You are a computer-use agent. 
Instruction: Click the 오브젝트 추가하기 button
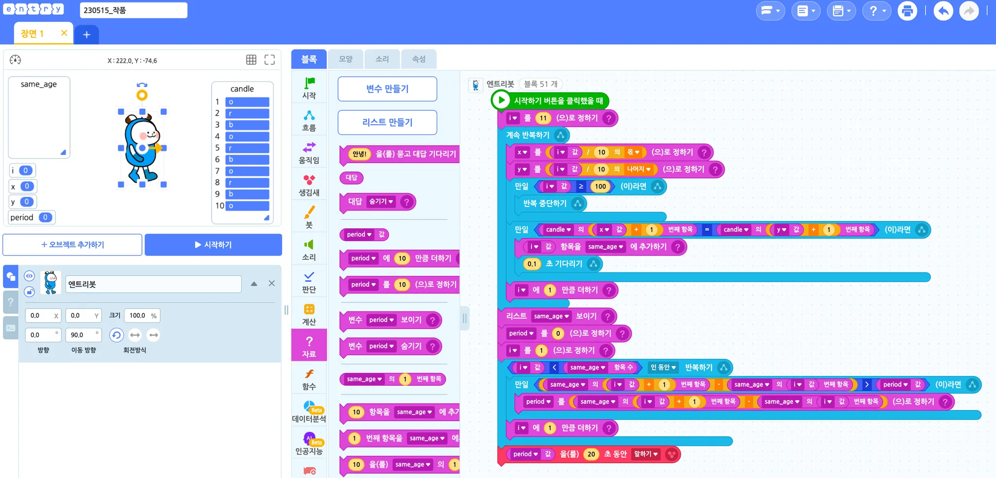(72, 245)
